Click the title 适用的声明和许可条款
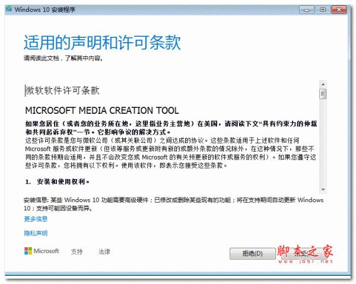Image resolution: width=356 pixels, height=284 pixels. click(102, 43)
